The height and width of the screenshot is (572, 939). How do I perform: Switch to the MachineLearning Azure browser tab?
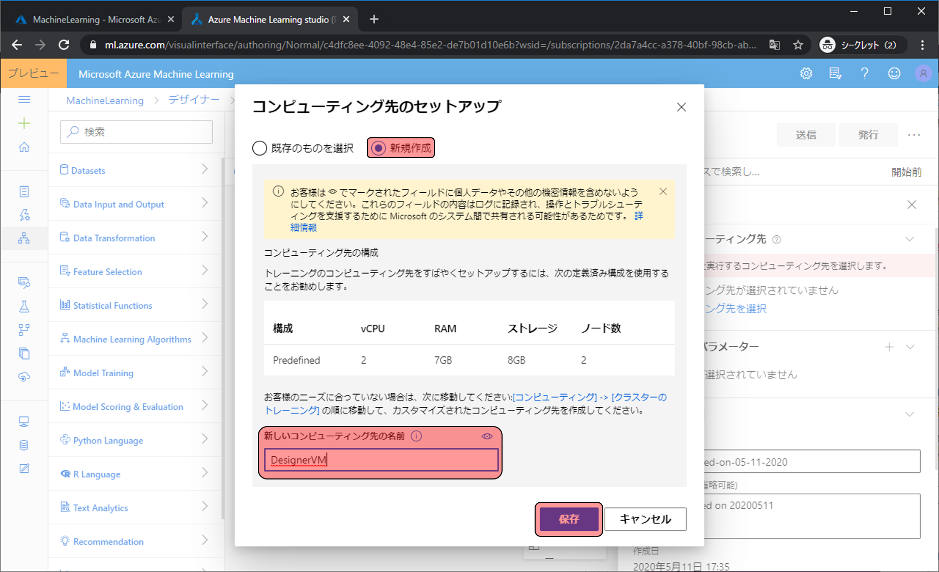click(x=95, y=19)
